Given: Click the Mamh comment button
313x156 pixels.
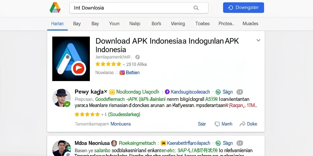Looking at the screenshot, I should click(223, 124).
